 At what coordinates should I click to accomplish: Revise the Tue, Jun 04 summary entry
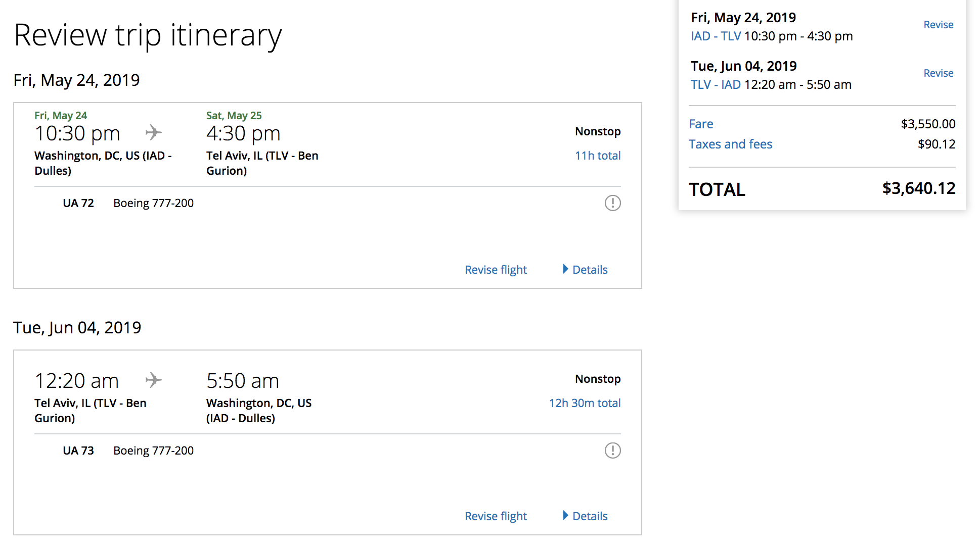[x=938, y=73]
